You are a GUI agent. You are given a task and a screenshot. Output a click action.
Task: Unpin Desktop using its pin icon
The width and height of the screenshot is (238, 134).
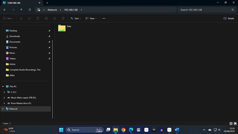click(49, 31)
